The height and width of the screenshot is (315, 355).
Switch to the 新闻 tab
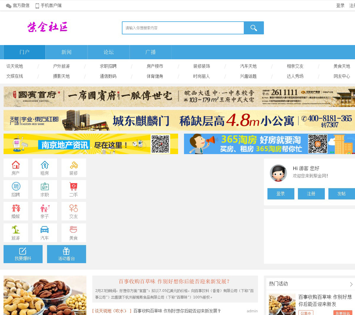(67, 52)
